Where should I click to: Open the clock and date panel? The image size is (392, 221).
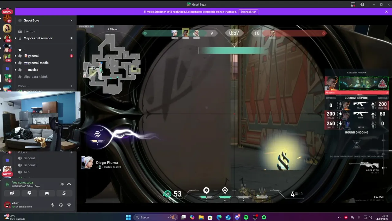pos(383,217)
